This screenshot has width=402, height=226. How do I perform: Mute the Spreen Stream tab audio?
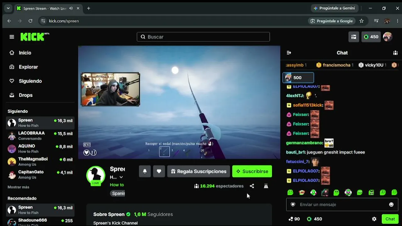(71, 8)
